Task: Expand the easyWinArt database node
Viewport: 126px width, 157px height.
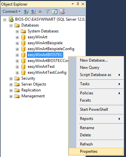Action: [x=17, y=37]
